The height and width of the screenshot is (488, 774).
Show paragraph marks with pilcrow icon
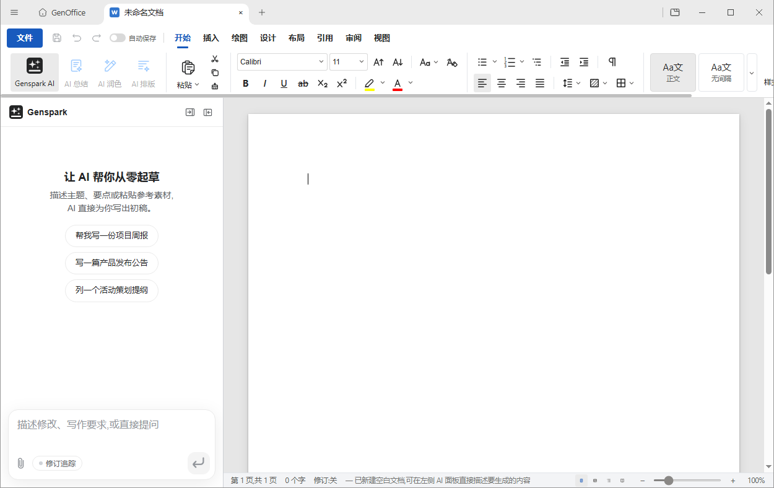click(612, 62)
